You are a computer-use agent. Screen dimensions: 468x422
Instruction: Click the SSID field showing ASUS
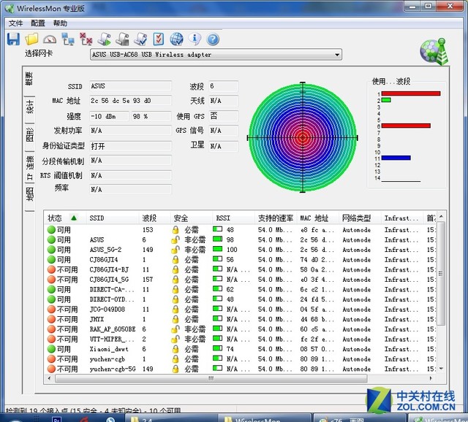point(130,86)
